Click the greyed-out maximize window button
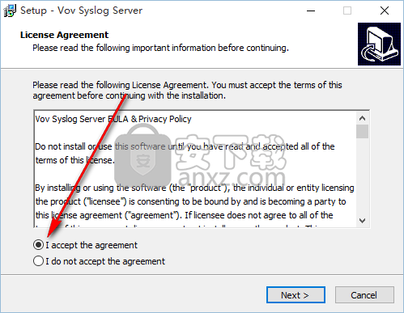Image resolution: width=404 pixels, height=313 pixels. pyautogui.click(x=347, y=11)
